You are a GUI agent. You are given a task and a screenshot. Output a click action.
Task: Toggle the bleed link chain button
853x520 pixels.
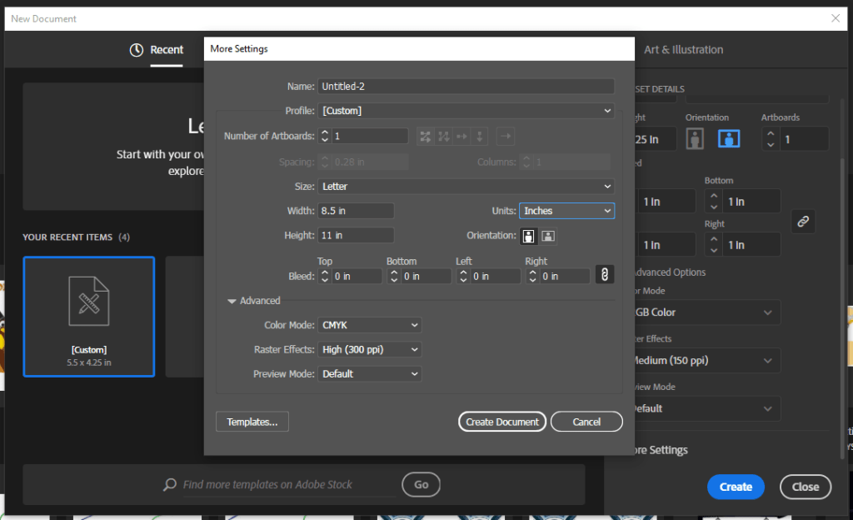click(x=605, y=275)
